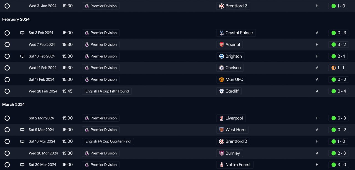This screenshot has height=170, width=355.
Task: Click the Liverpool club crest
Action: [221, 118]
